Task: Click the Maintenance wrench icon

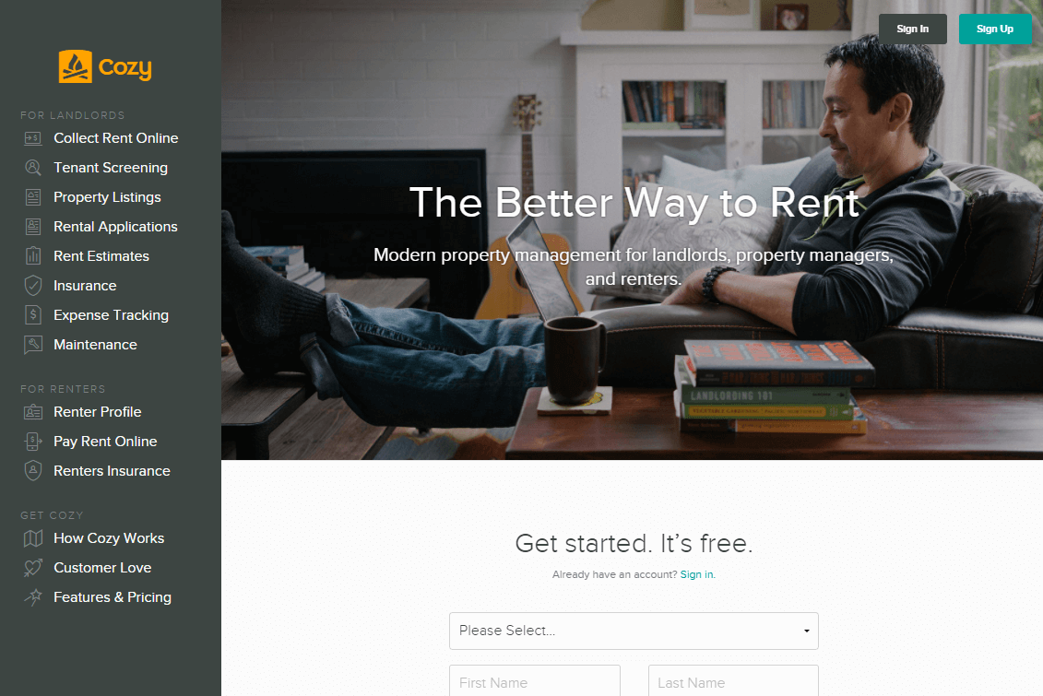Action: pyautogui.click(x=32, y=345)
